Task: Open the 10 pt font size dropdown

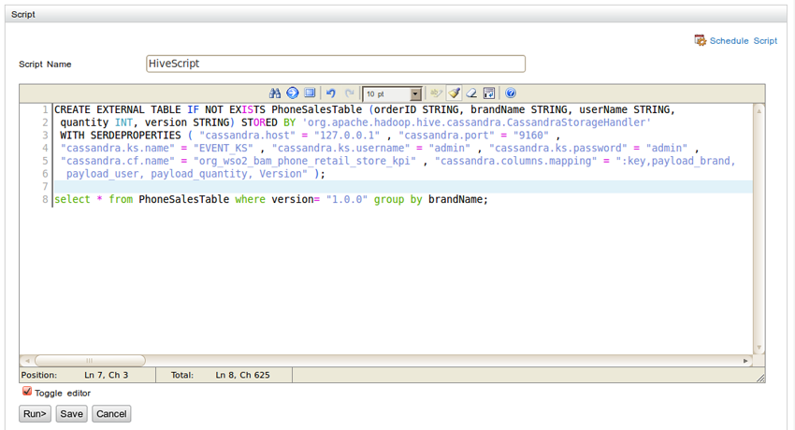Action: pyautogui.click(x=393, y=93)
